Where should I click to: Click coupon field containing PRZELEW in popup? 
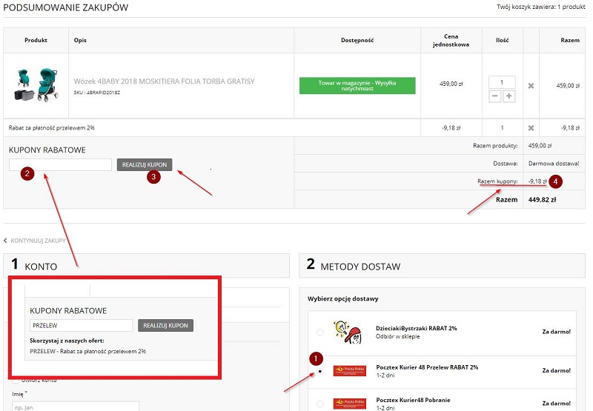coord(81,325)
